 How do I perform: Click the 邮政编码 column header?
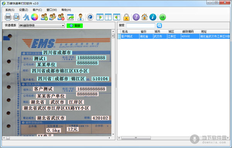tap(188, 31)
